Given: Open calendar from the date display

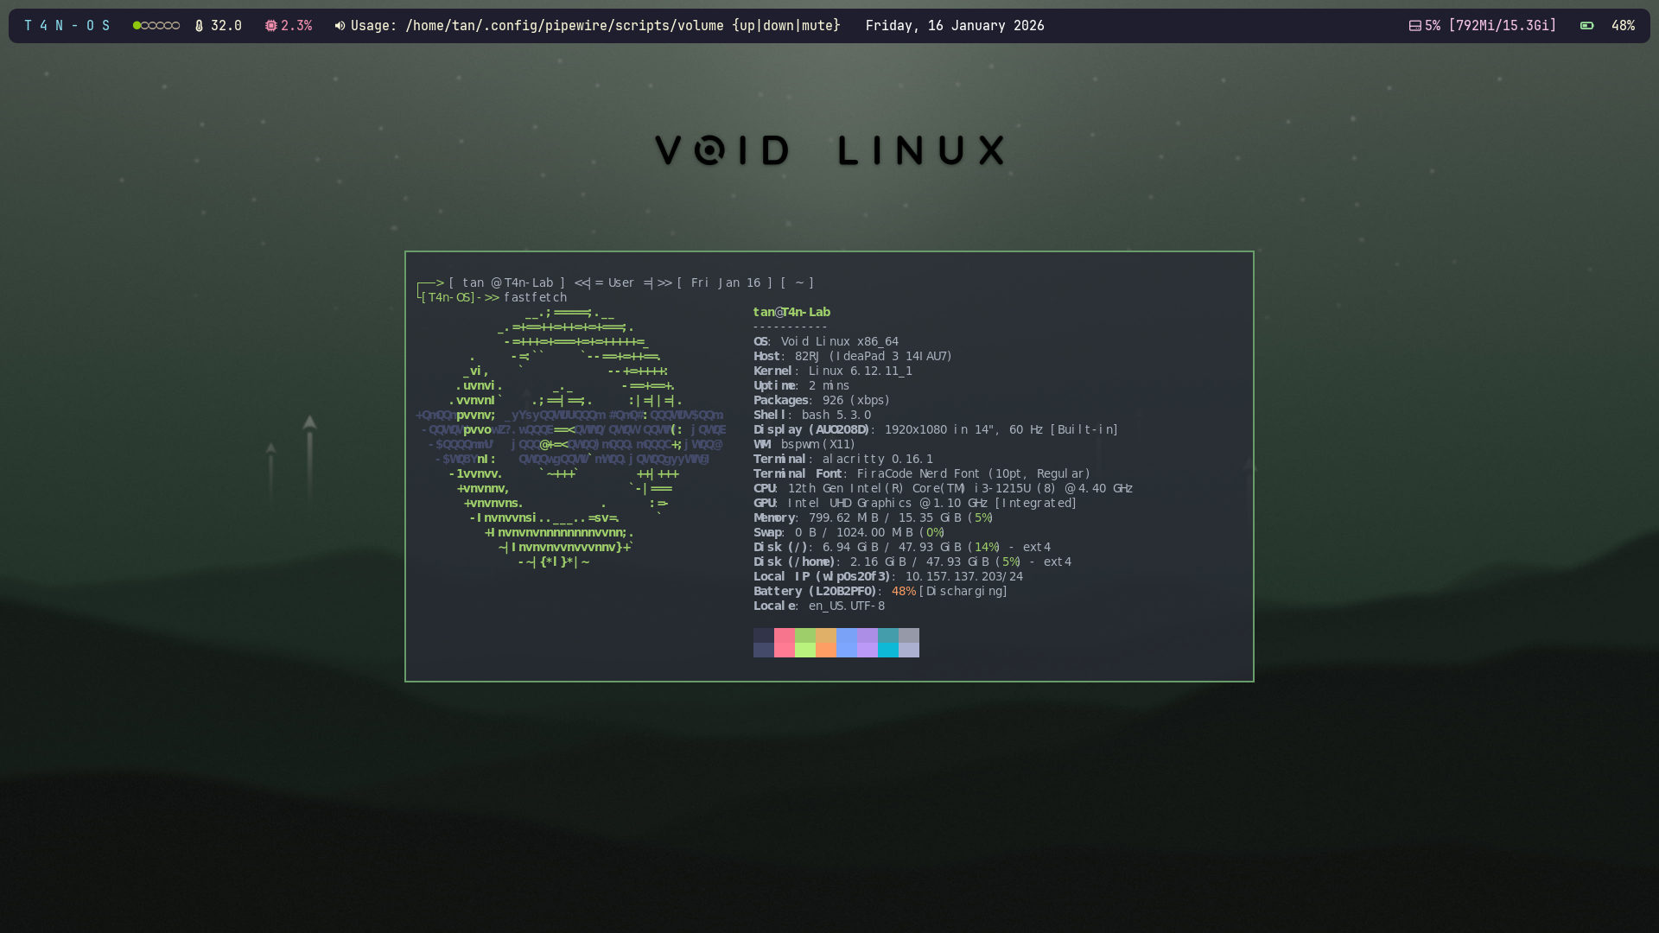Looking at the screenshot, I should click(x=954, y=25).
